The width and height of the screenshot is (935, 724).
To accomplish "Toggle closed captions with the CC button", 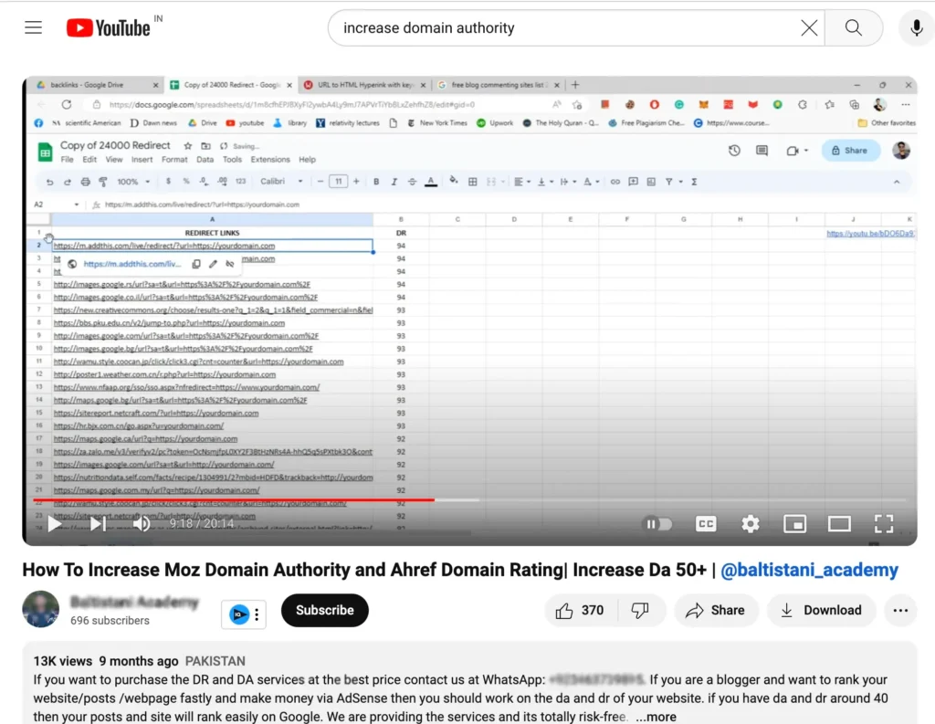I will tap(706, 524).
